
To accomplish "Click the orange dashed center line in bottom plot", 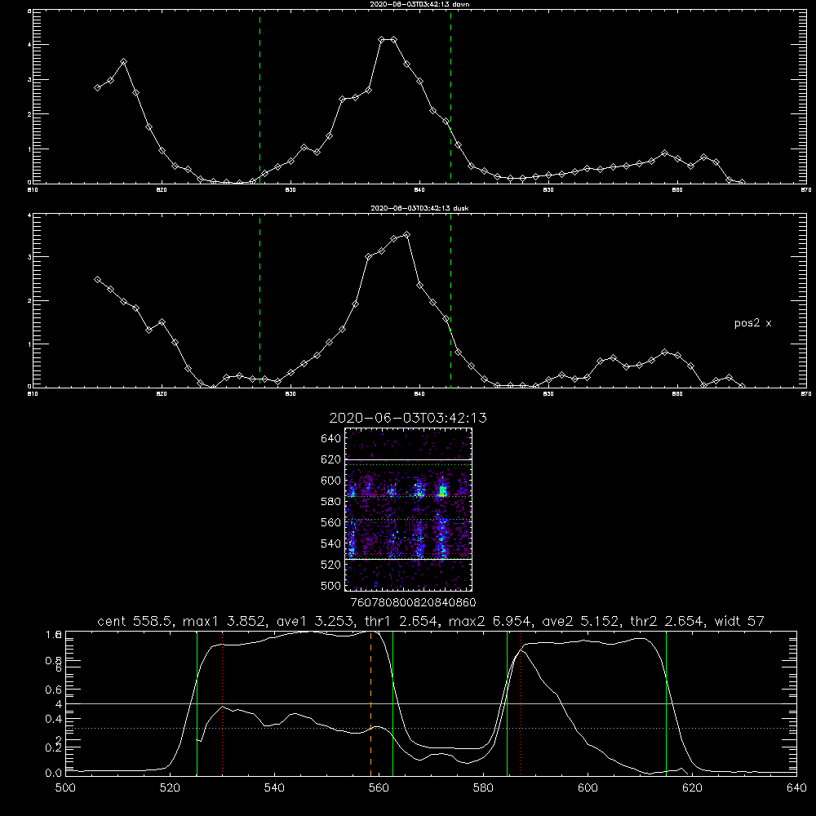I will pos(370,703).
